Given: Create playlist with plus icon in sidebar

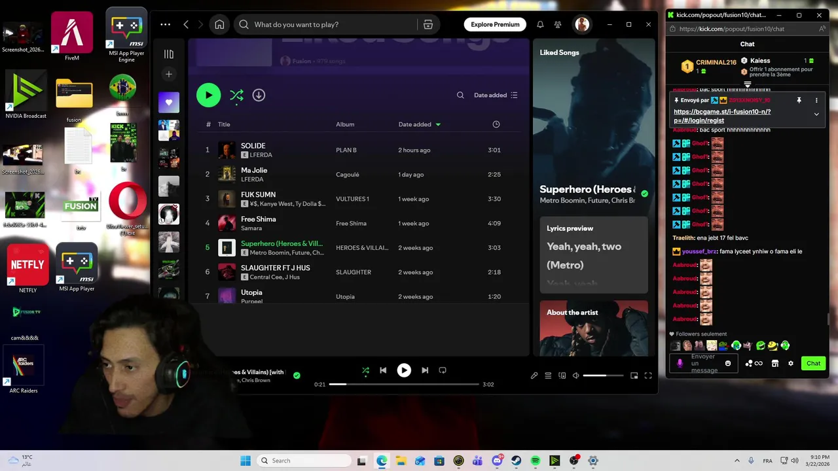Looking at the screenshot, I should pyautogui.click(x=169, y=75).
